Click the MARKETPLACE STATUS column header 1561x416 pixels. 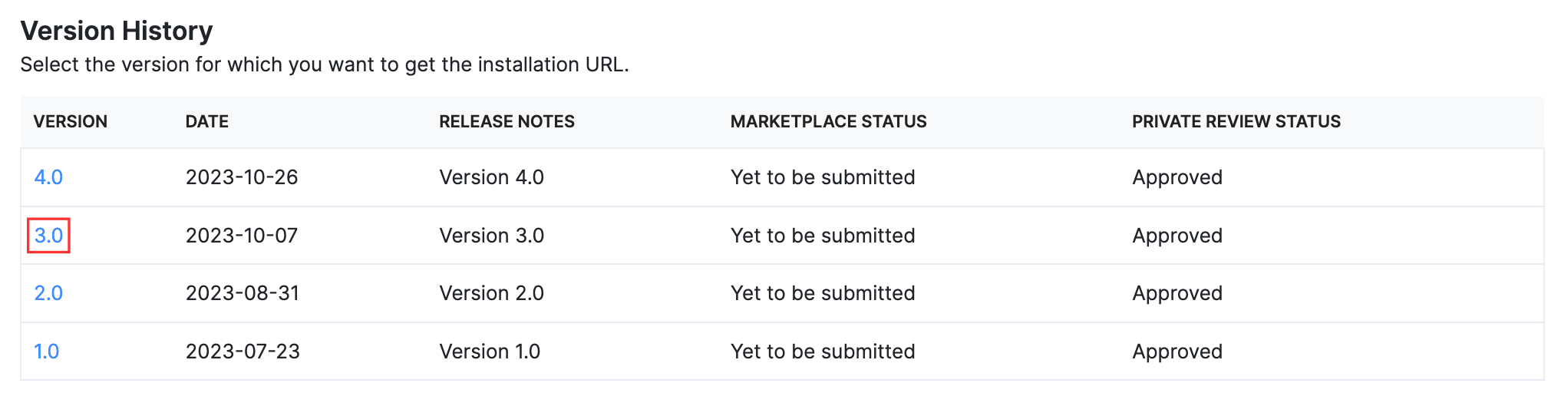[x=828, y=121]
